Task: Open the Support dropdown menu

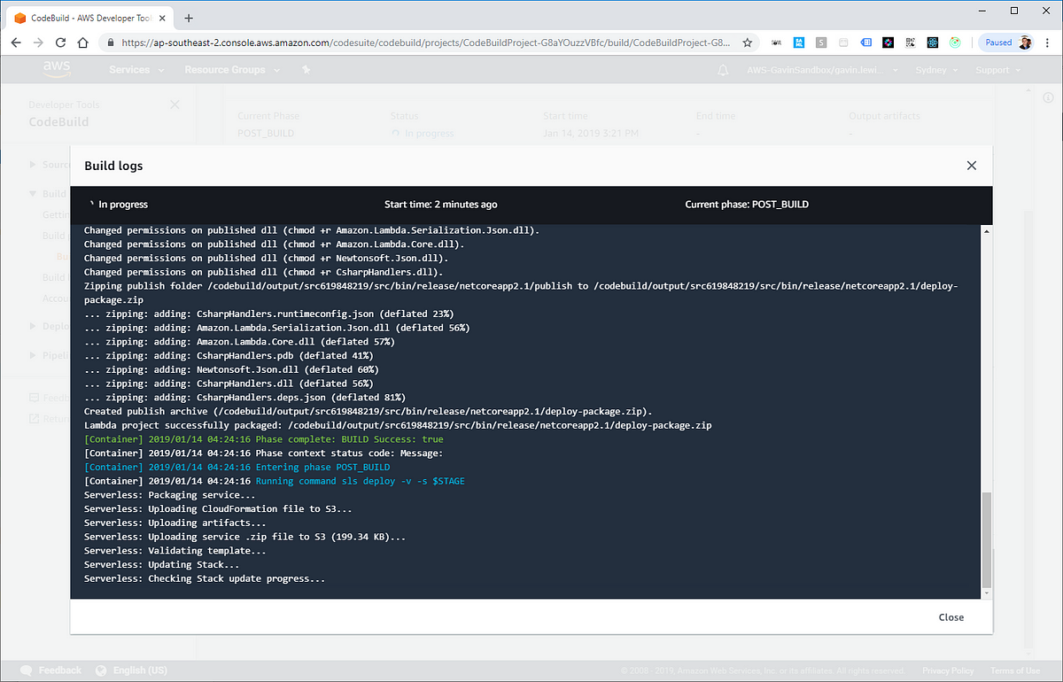Action: (998, 70)
